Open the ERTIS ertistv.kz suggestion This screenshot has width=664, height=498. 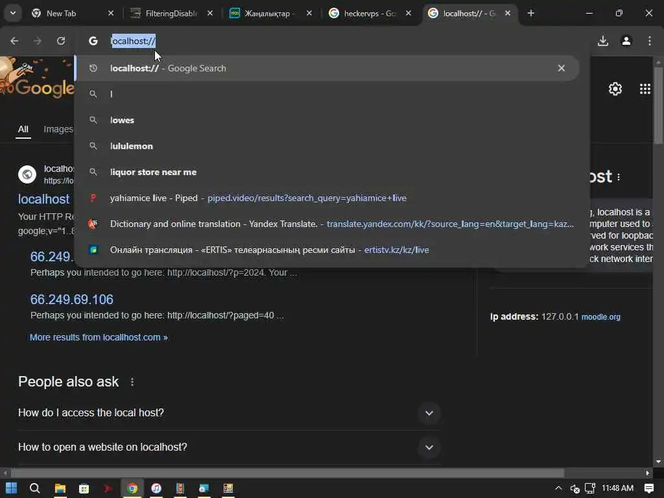pos(326,250)
